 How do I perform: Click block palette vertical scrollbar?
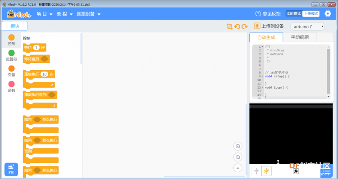[81, 49]
